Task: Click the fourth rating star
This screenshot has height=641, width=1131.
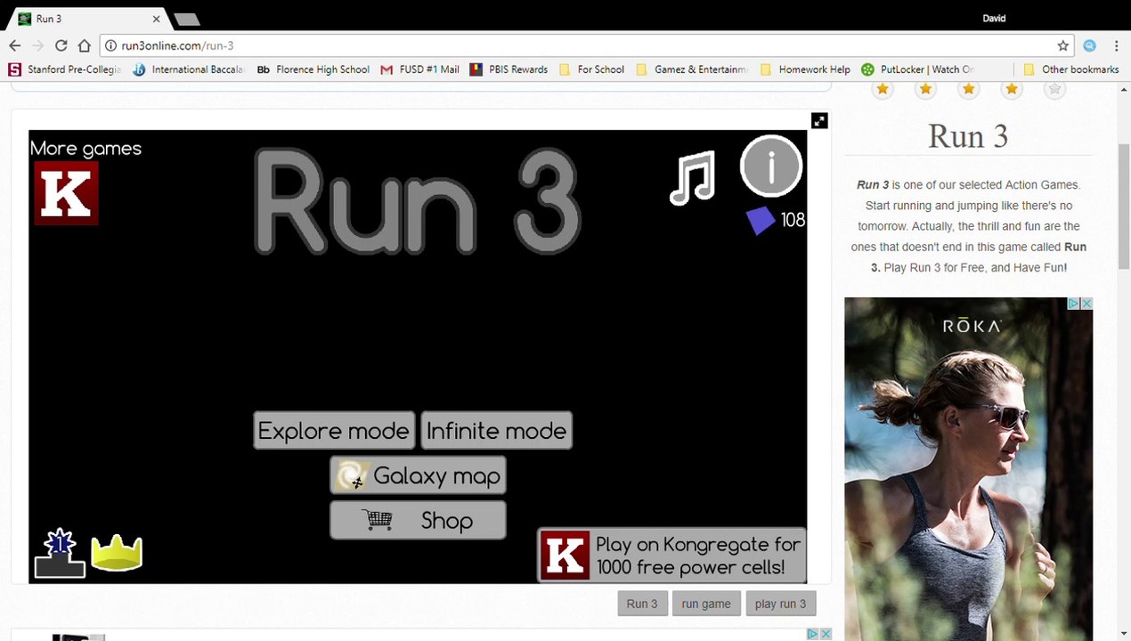Action: click(1011, 89)
